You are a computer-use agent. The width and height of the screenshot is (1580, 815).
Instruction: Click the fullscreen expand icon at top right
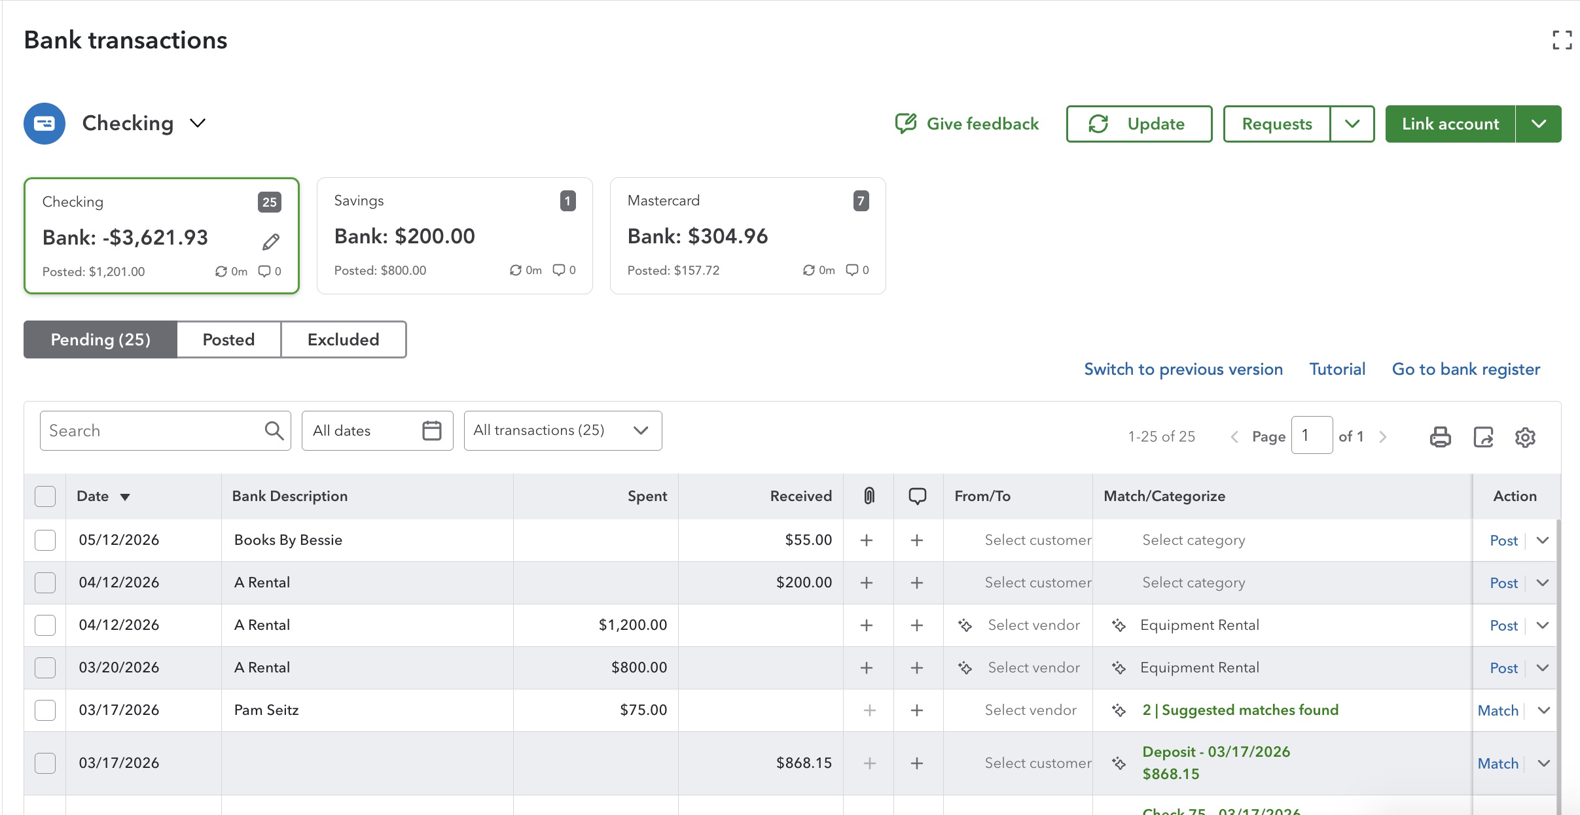coord(1562,40)
